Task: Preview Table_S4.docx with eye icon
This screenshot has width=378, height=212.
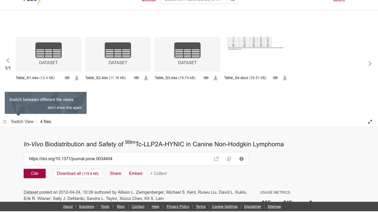Action: click(275, 78)
